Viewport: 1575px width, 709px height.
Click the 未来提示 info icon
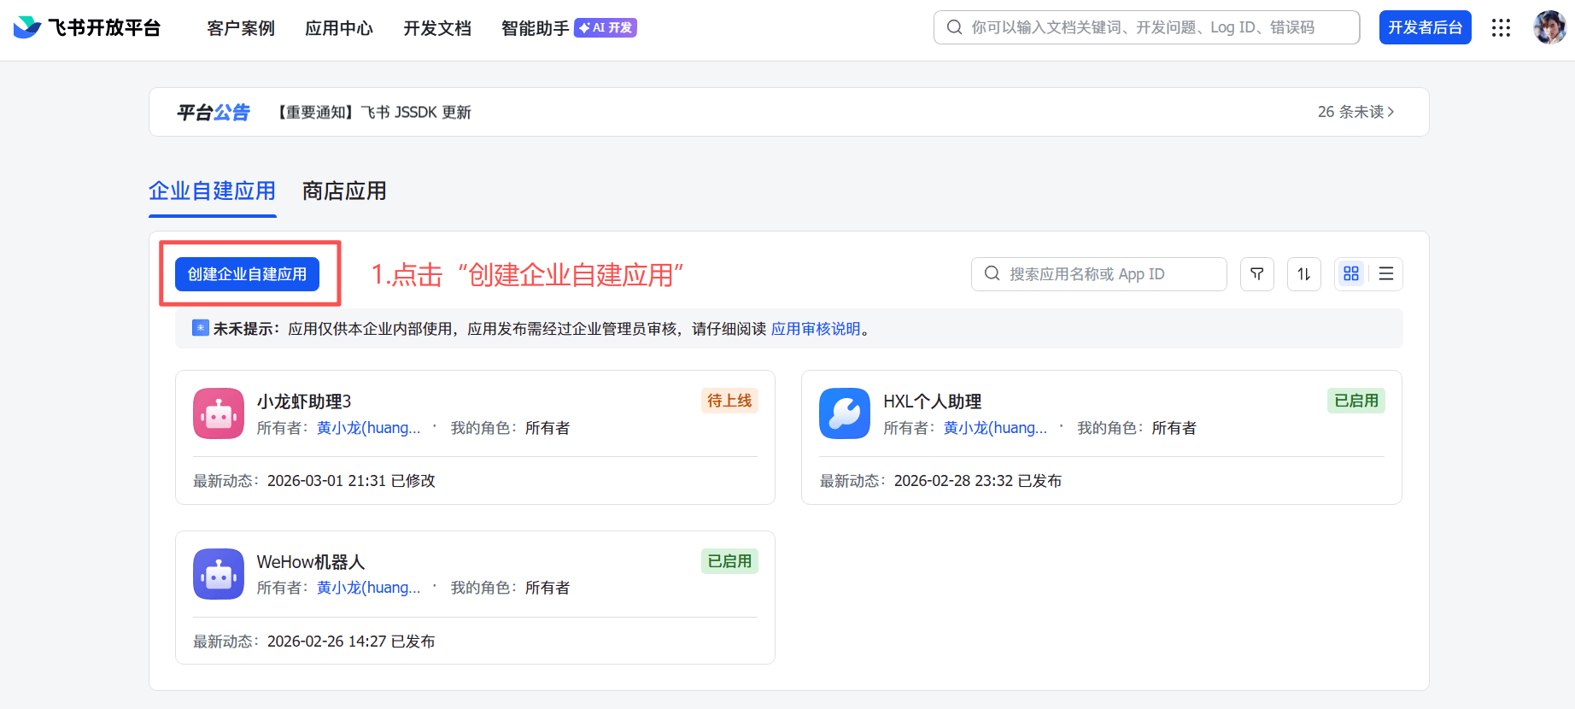point(201,328)
